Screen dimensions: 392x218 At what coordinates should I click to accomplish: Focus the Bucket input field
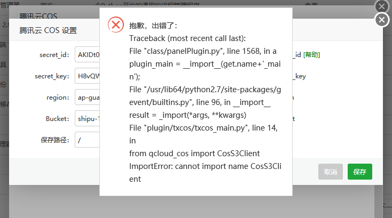coord(87,118)
